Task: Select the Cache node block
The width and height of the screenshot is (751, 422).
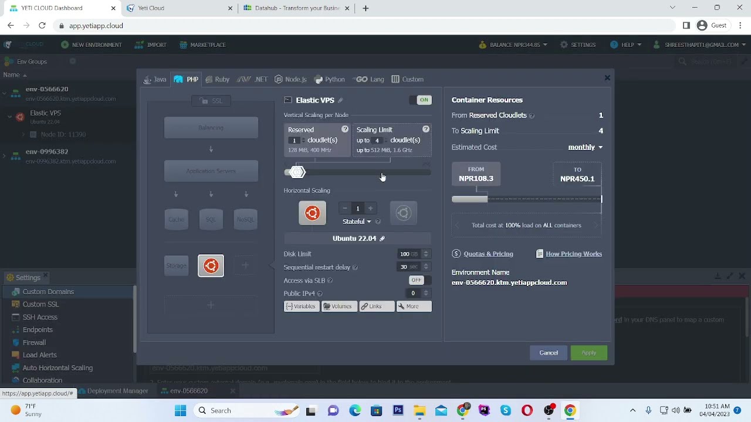Action: pyautogui.click(x=176, y=219)
